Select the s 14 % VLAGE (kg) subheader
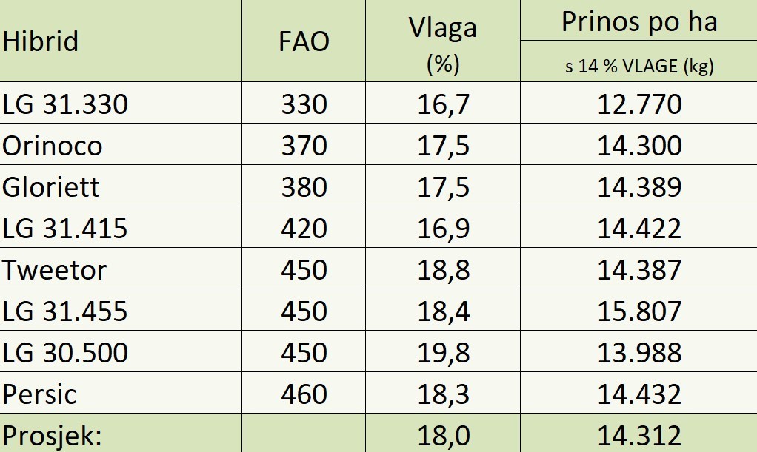757x452 pixels. [638, 66]
